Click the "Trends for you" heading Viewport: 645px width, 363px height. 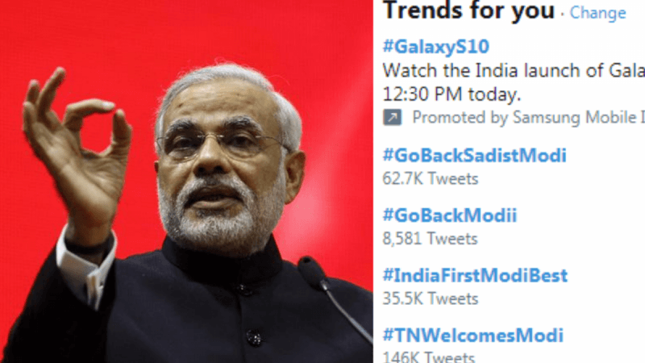tap(468, 11)
